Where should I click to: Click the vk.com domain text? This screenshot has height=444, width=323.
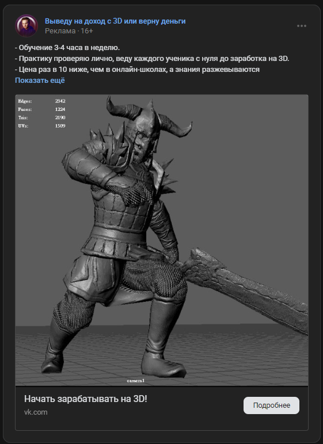tap(36, 412)
